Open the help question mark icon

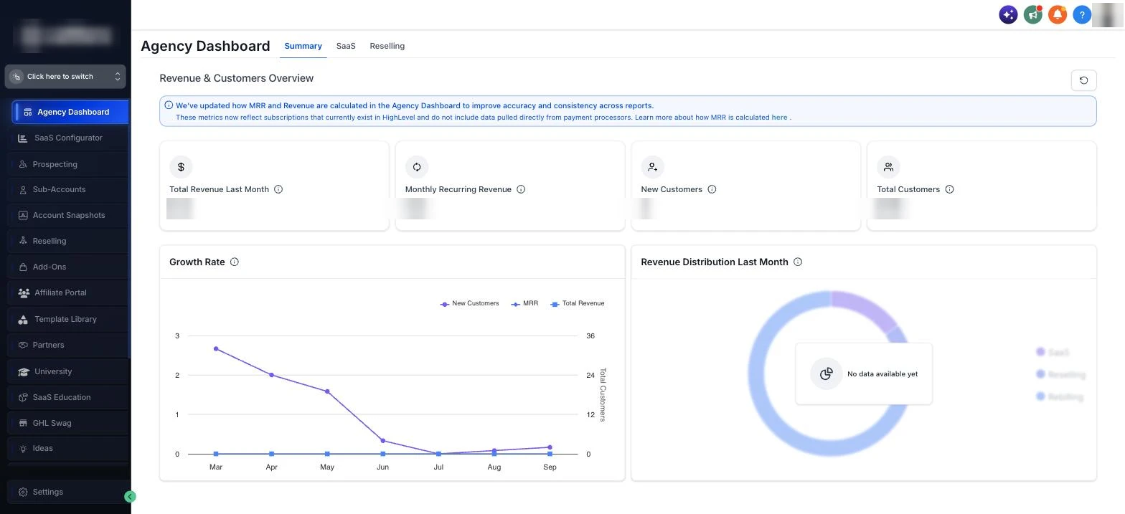click(x=1081, y=14)
